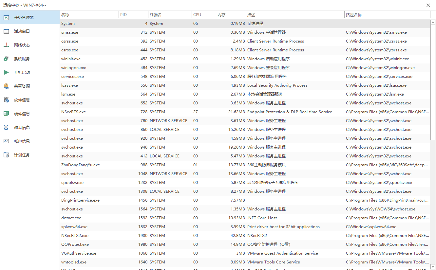Click the 磁盘信息 disk icon
The width and height of the screenshot is (436, 270).
pyautogui.click(x=6, y=128)
